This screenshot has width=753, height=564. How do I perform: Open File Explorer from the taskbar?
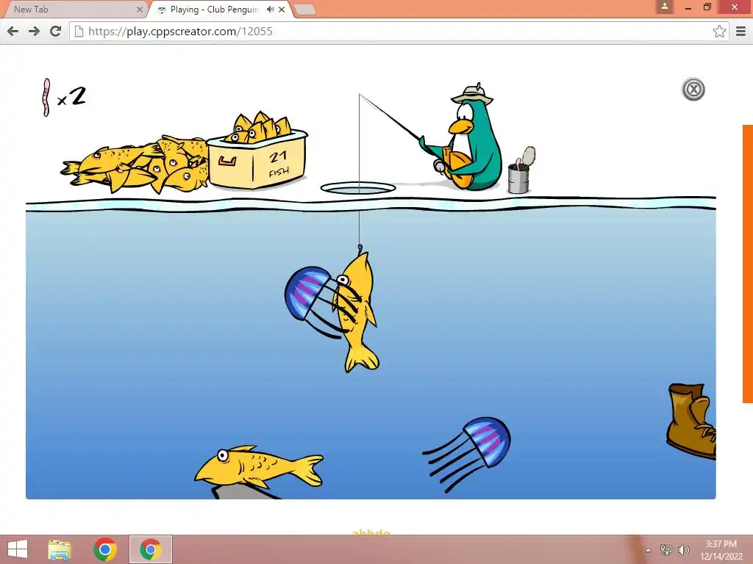point(60,549)
